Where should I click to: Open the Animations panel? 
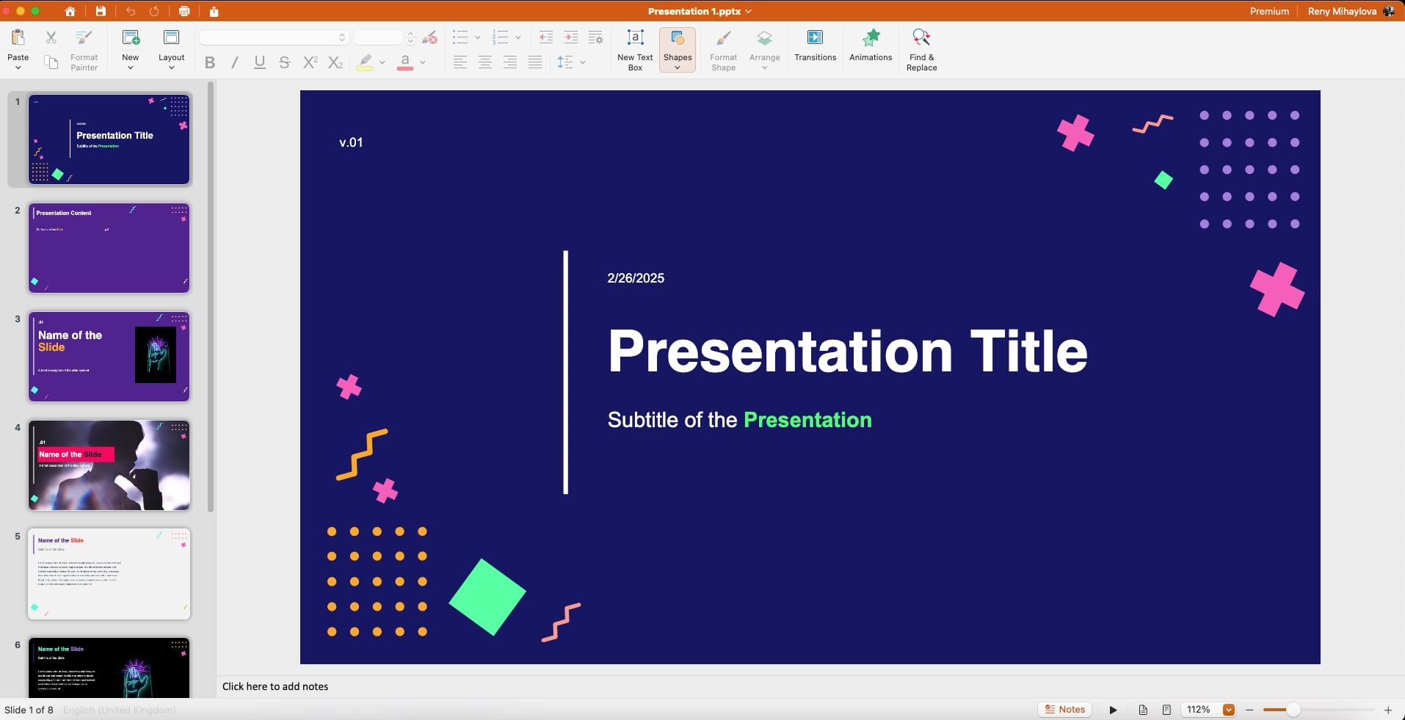(871, 46)
